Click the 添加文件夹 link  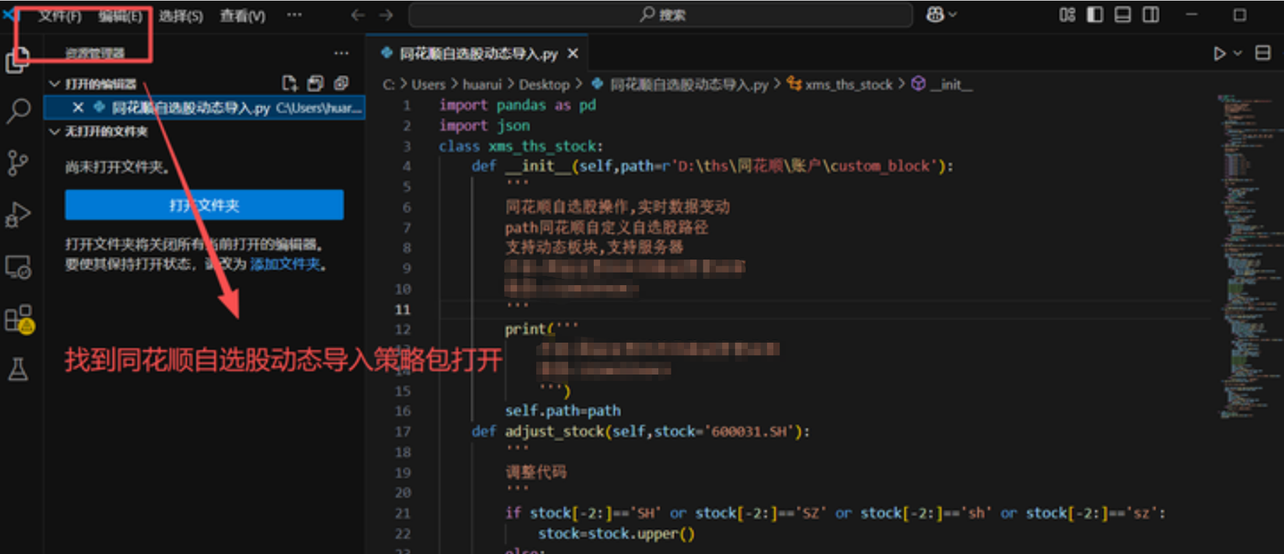pyautogui.click(x=284, y=265)
